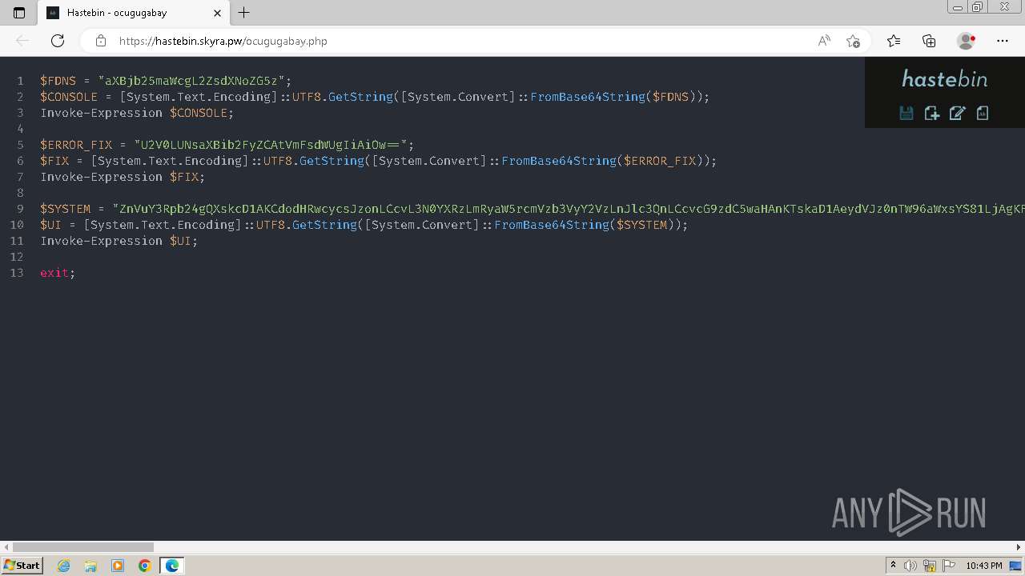Minimize the Edge browser window
1025x576 pixels.
957,7
